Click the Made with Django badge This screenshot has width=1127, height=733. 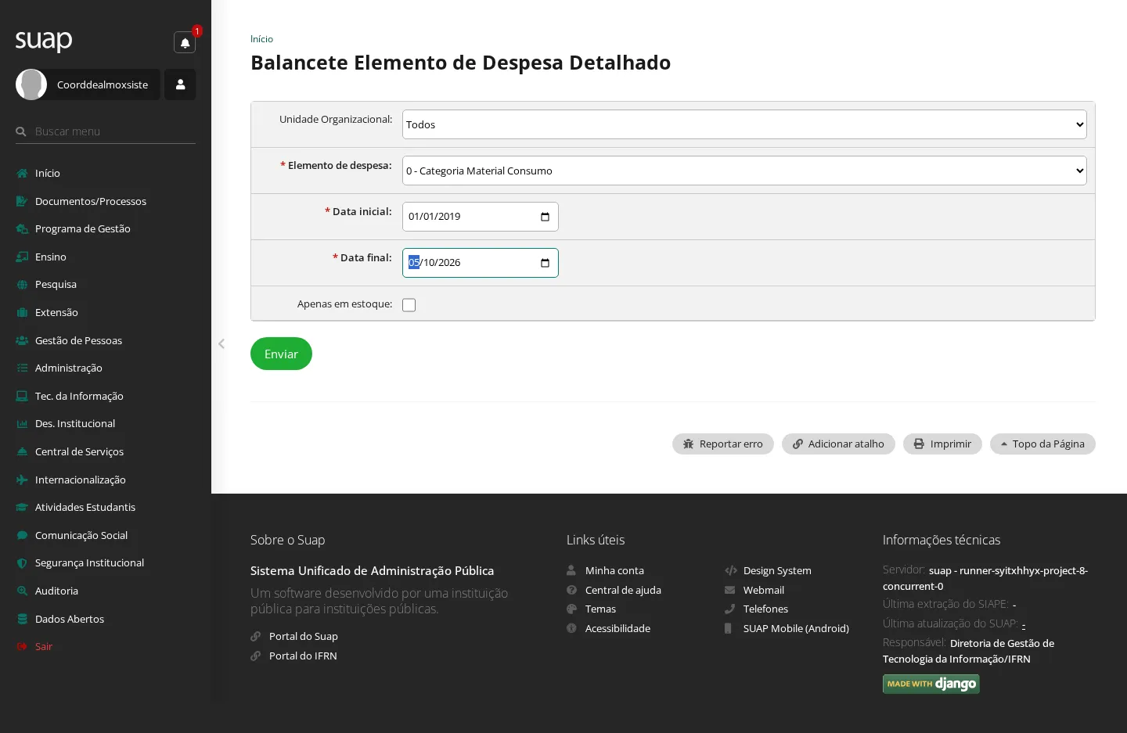pos(931,684)
